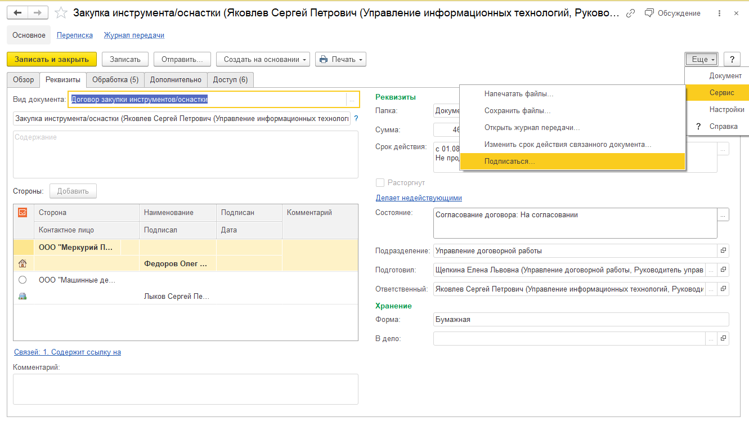The image size is (749, 421).
Task: Click ellipsis button of Состояние field
Action: click(x=723, y=214)
